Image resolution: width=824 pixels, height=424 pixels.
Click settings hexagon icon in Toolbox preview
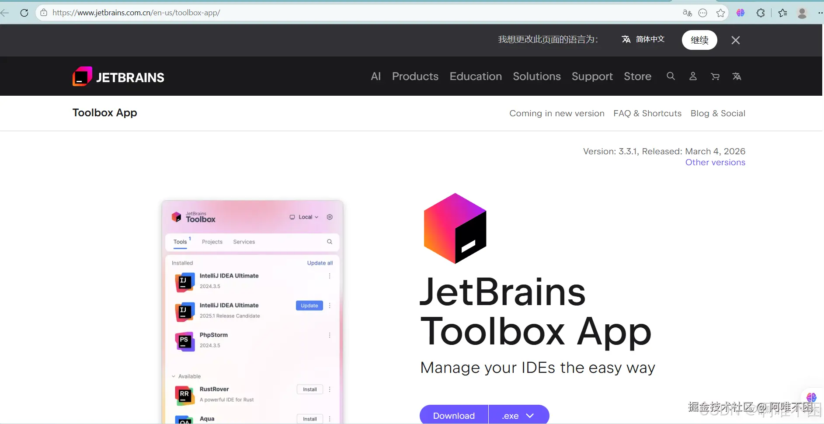(330, 217)
